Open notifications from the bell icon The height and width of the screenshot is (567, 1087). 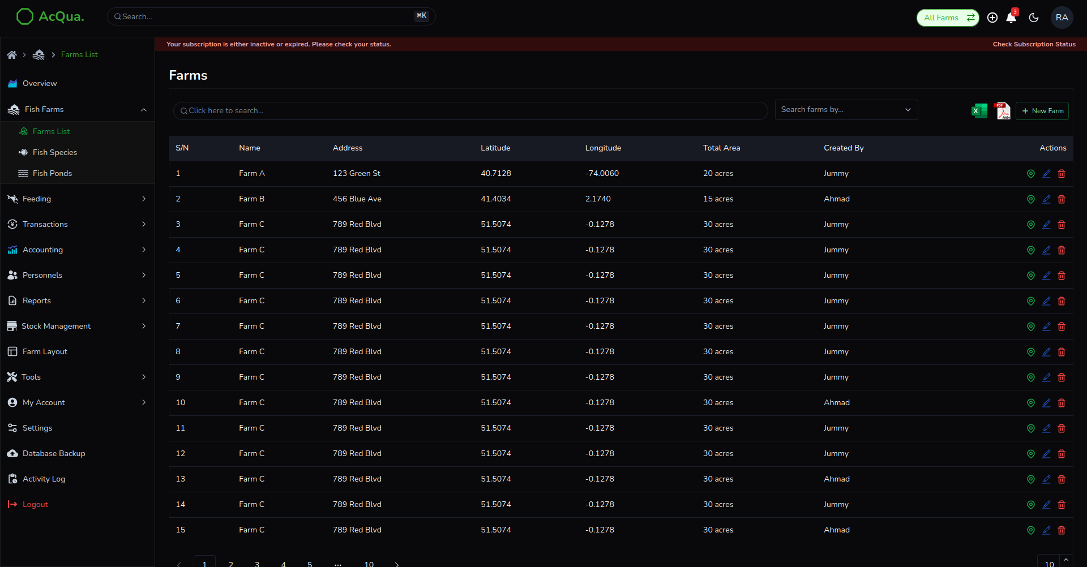(x=1011, y=18)
